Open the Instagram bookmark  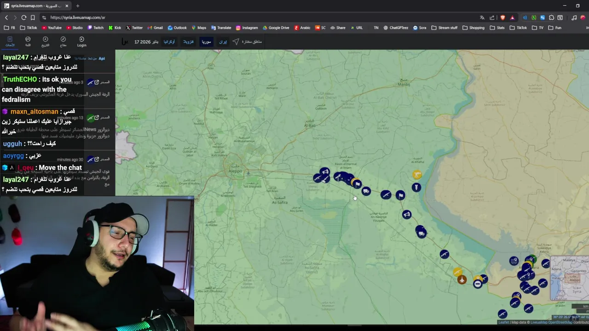click(x=247, y=28)
